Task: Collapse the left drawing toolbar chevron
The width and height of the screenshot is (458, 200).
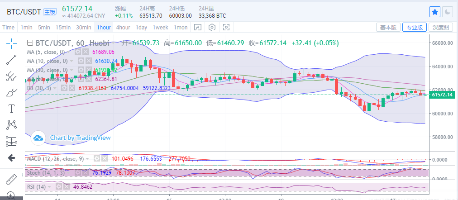Action: 23,175
